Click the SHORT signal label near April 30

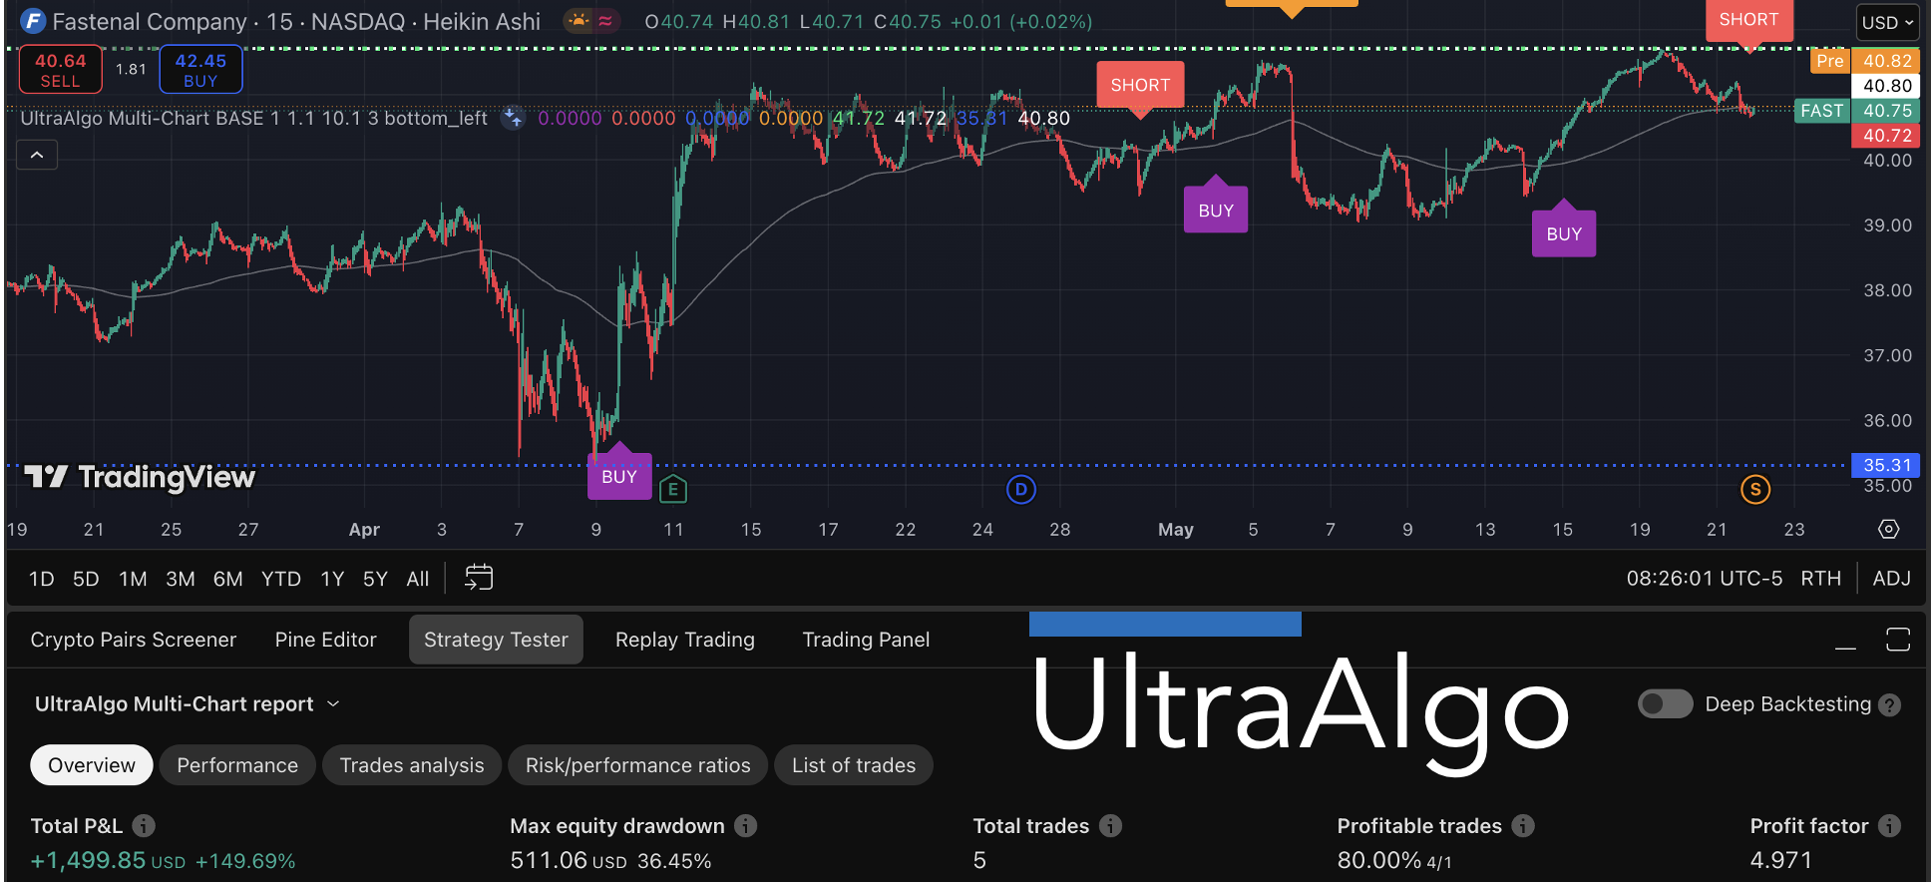point(1140,88)
